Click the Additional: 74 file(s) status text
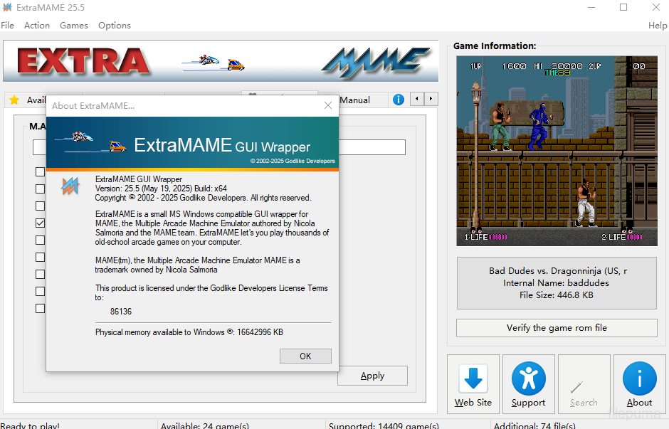 pos(534,425)
